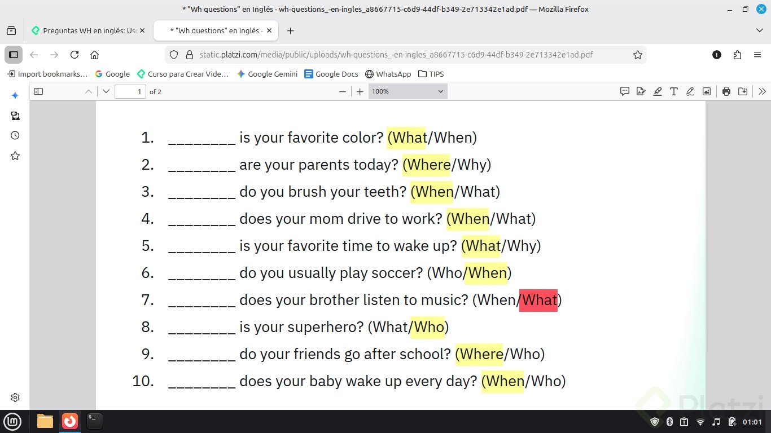Open the 100% zoom level dropdown
The height and width of the screenshot is (433, 771).
pyautogui.click(x=408, y=91)
